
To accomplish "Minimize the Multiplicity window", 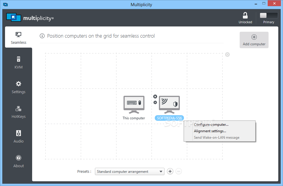I will coord(256,4).
